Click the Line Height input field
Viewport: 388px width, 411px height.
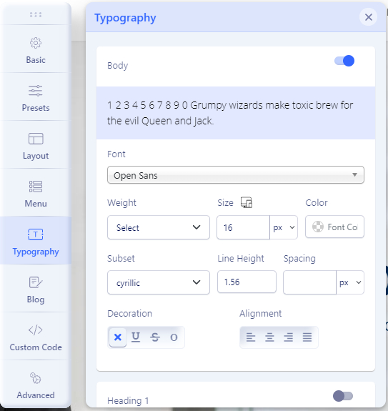click(x=247, y=282)
